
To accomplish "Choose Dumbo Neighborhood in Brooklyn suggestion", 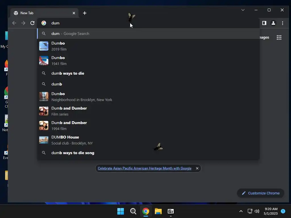I will [x=148, y=97].
